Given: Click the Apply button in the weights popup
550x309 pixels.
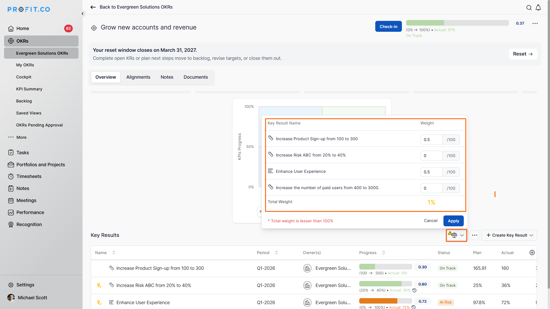Looking at the screenshot, I should [x=453, y=221].
